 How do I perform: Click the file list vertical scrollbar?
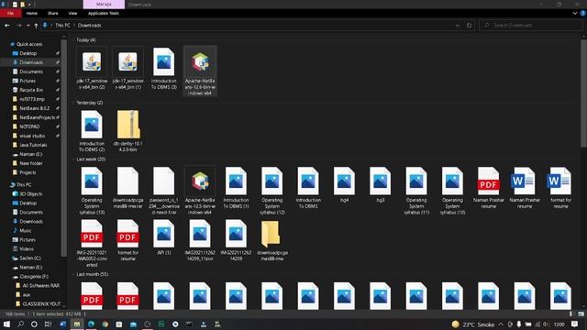pos(583,93)
